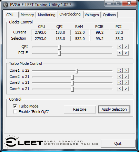Raise Core2 multiplier with right arrow
The height and width of the screenshot is (152, 139).
pos(126,77)
